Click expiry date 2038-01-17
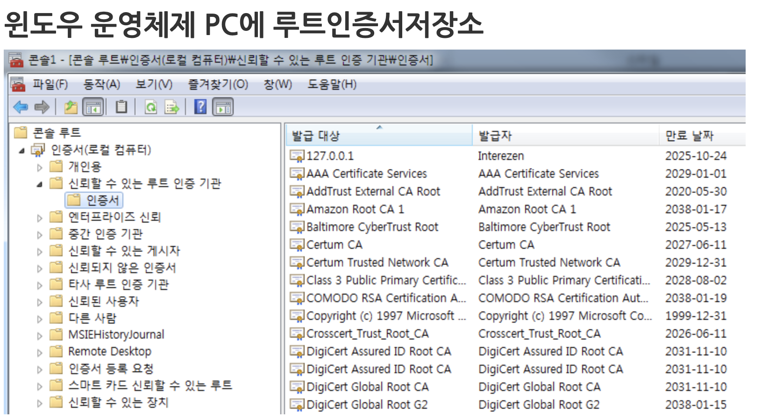The height and width of the screenshot is (419, 769). tap(696, 209)
